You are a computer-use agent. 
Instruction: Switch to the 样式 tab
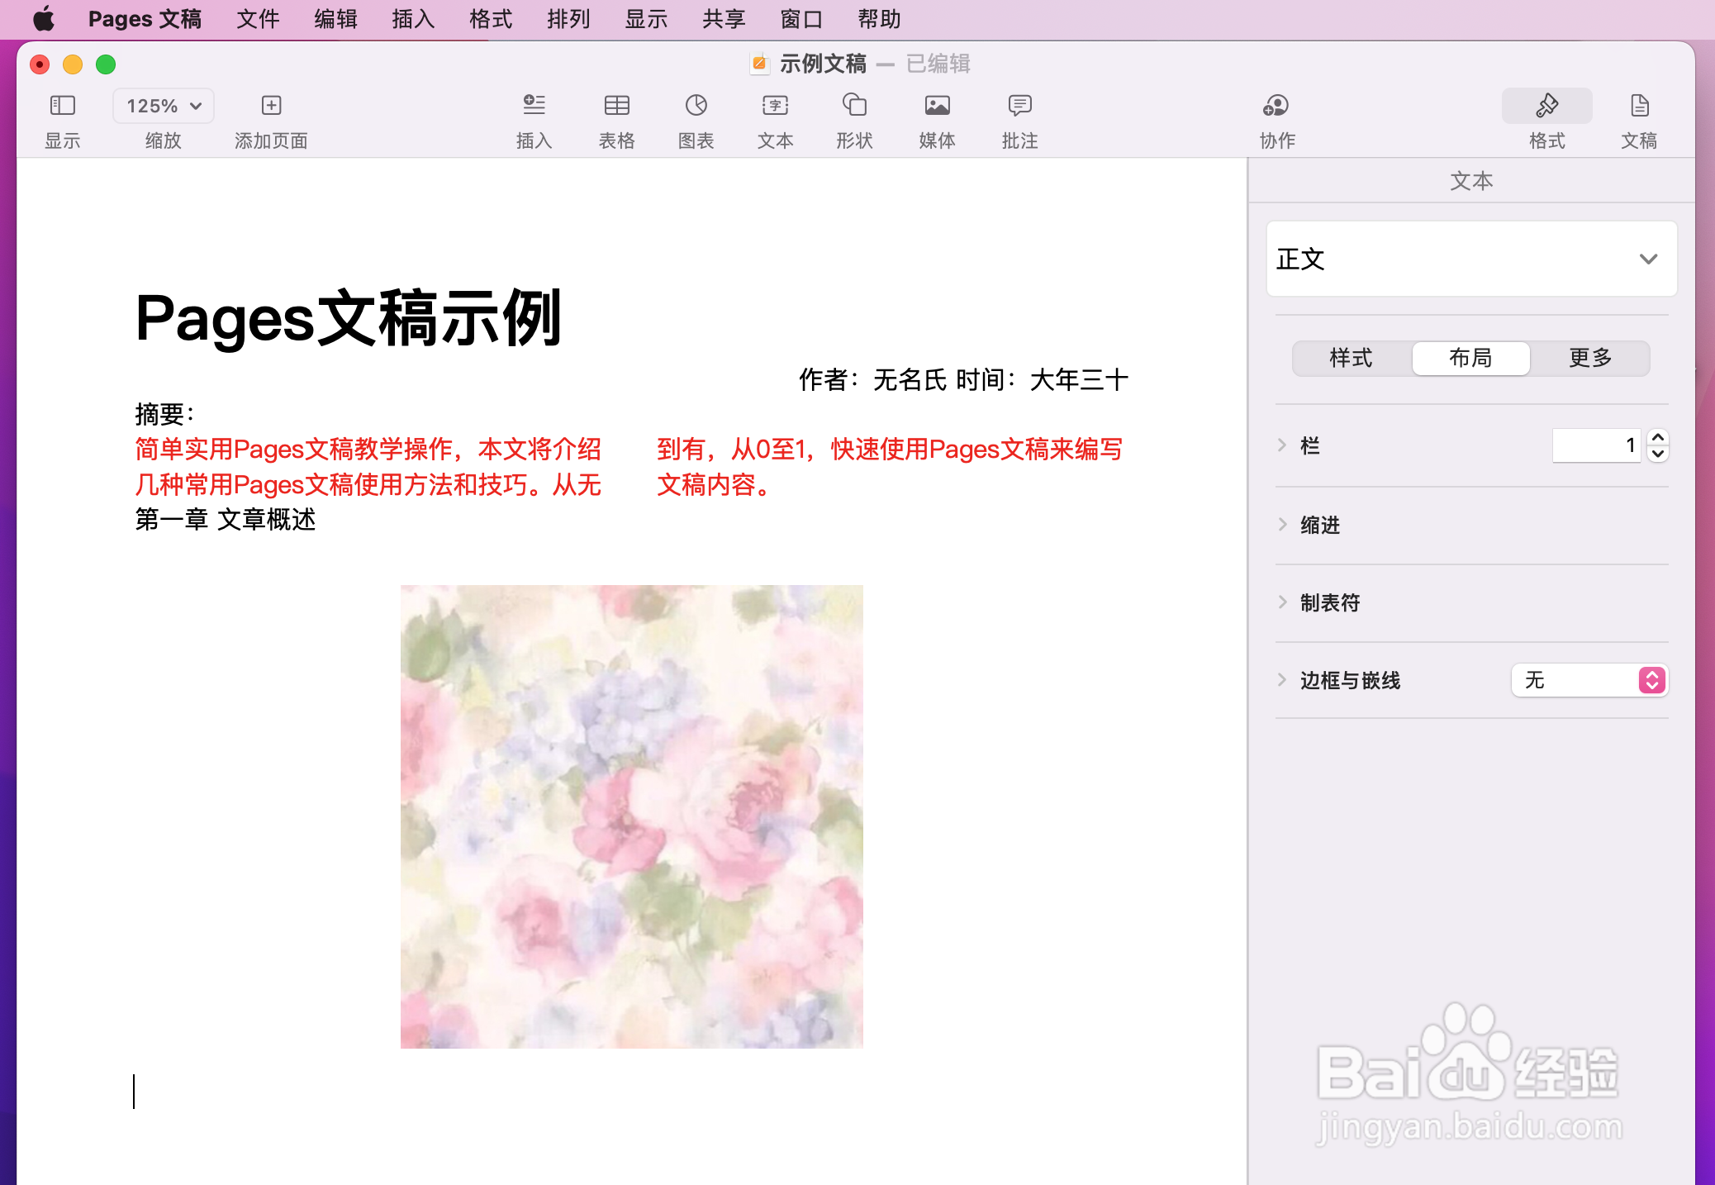point(1352,358)
